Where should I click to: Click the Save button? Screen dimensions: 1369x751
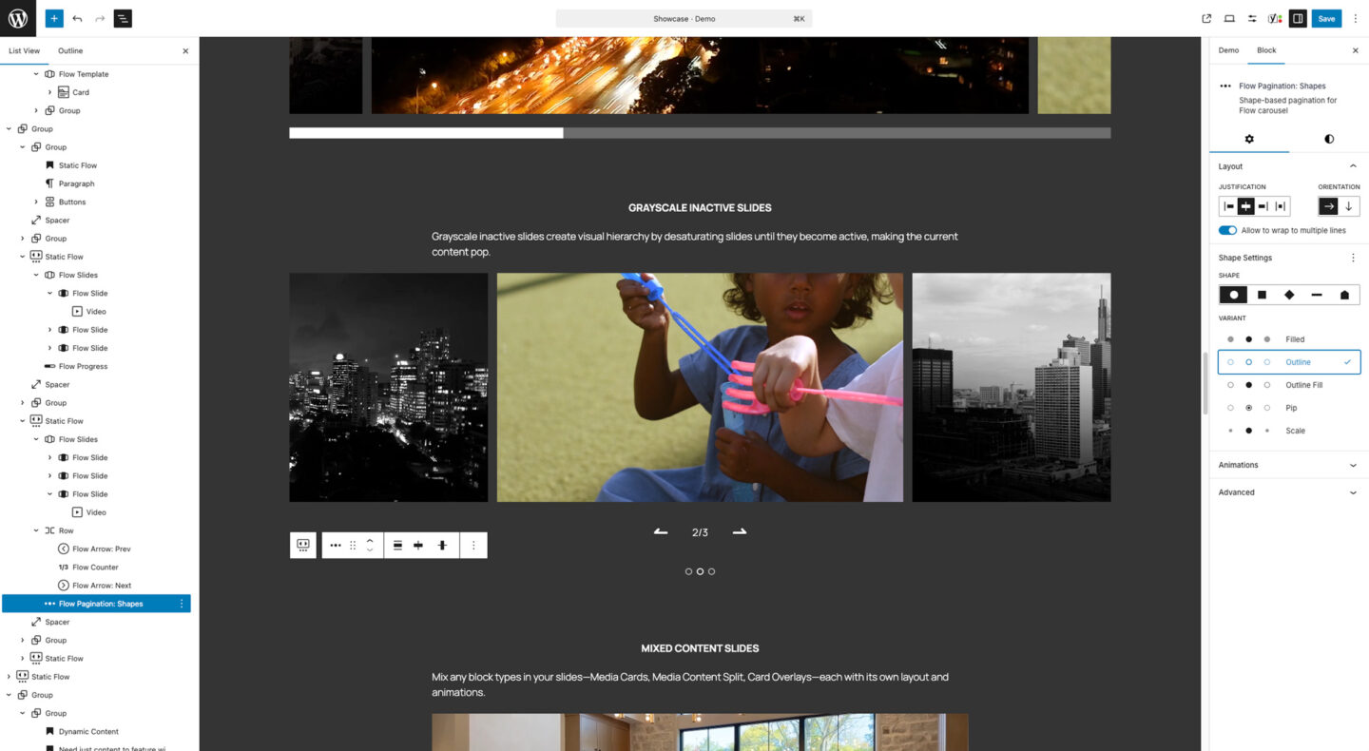(1325, 18)
